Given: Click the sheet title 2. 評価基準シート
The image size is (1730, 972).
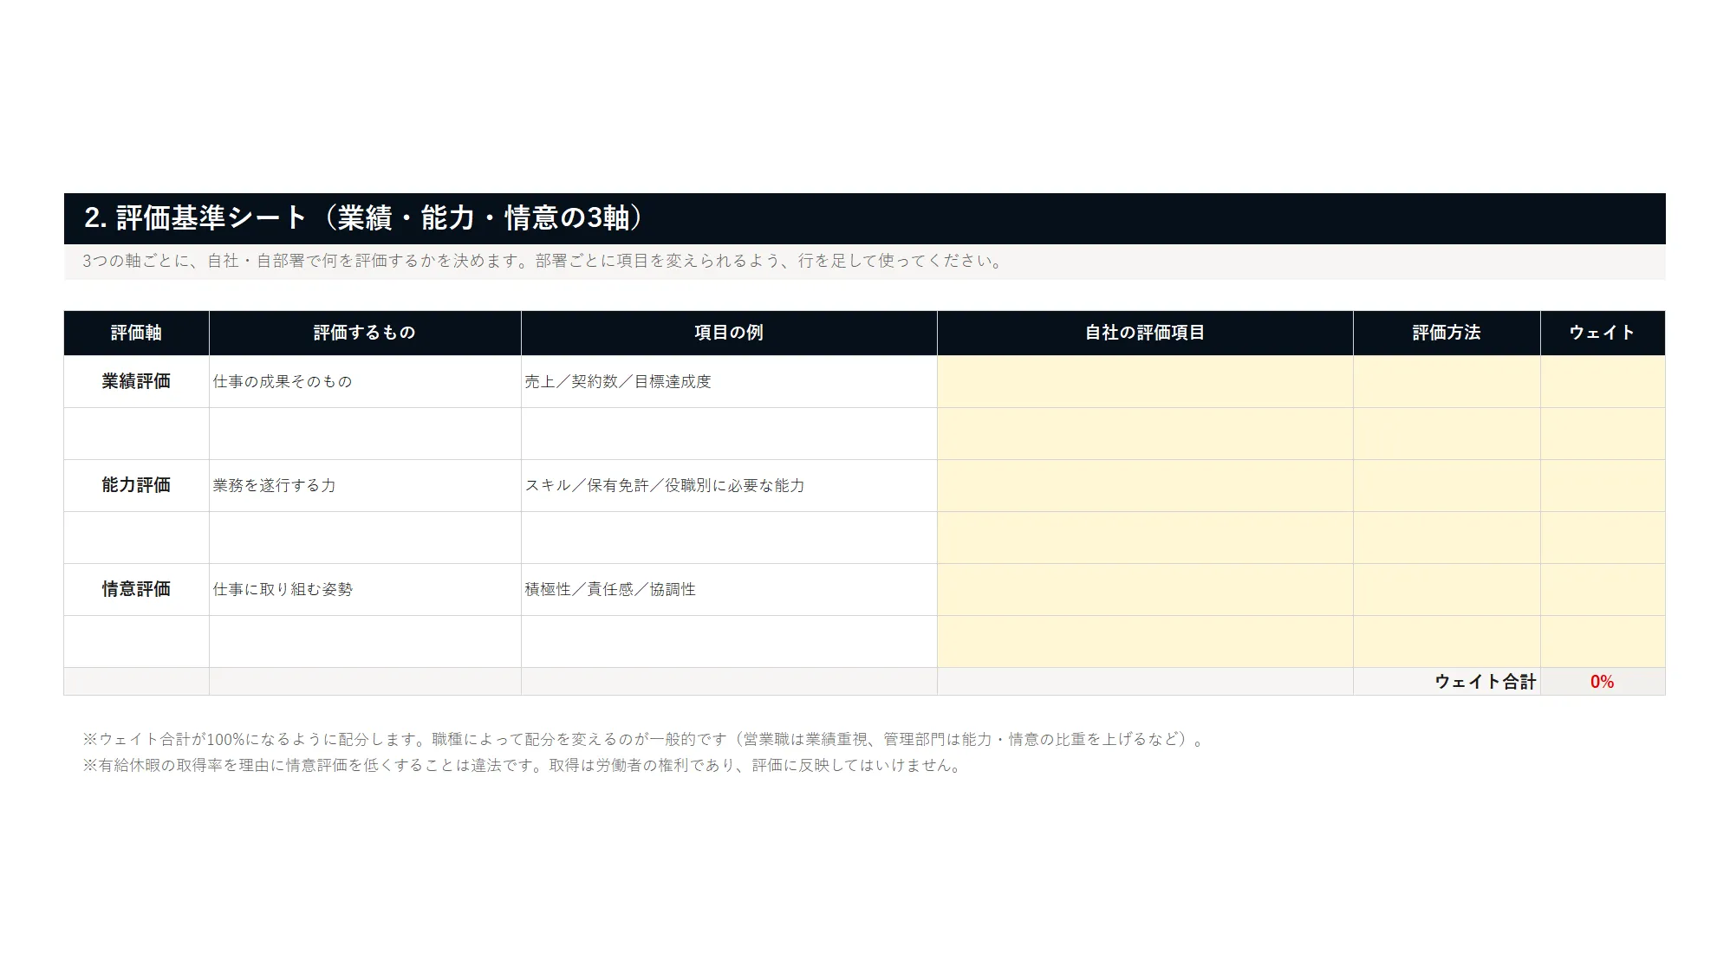Looking at the screenshot, I should (x=364, y=217).
